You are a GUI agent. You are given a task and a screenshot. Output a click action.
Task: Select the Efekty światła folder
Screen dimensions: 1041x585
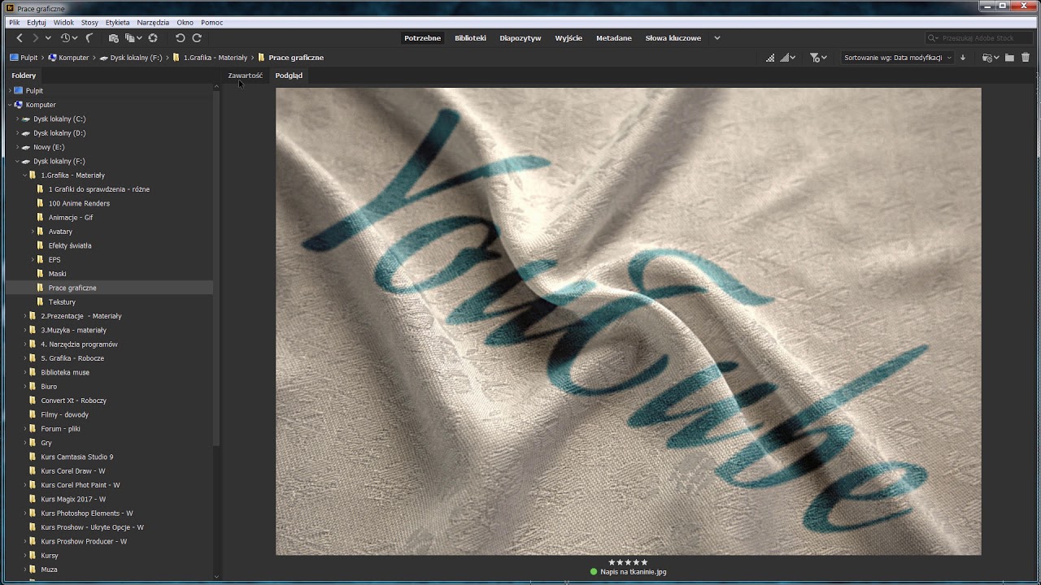tap(70, 245)
